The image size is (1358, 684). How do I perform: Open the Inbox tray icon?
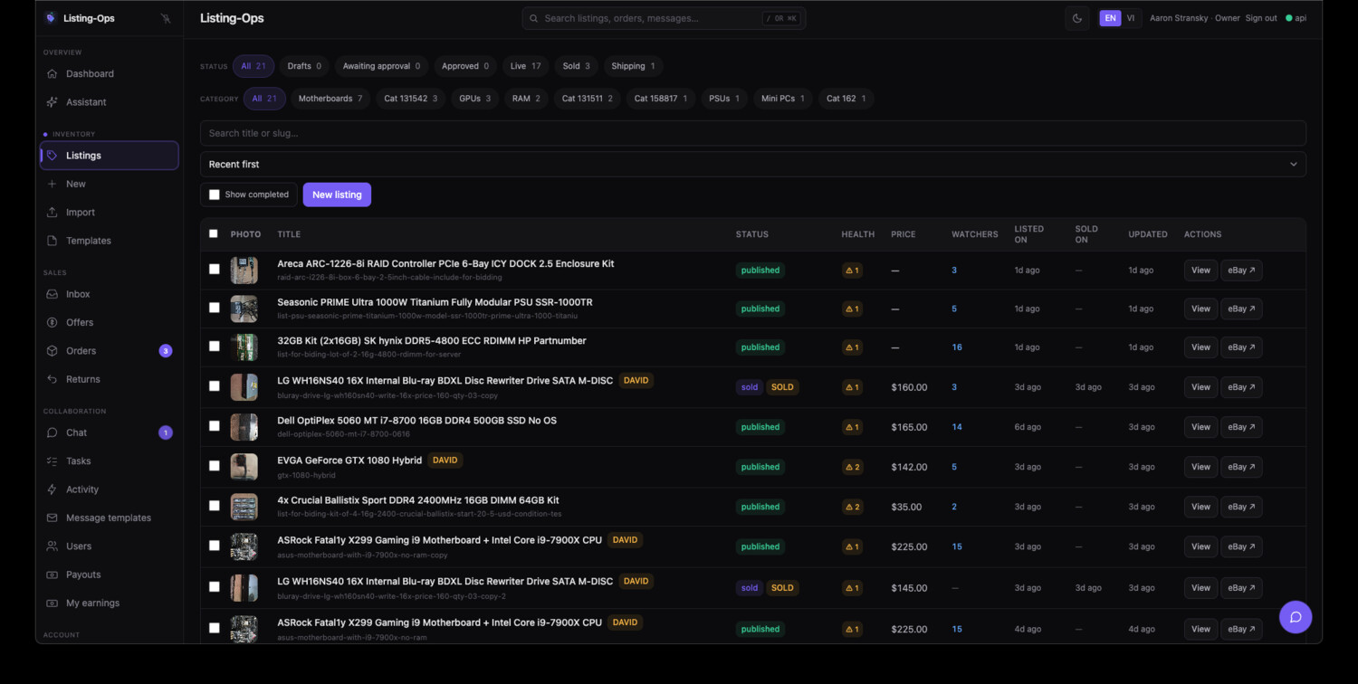pyautogui.click(x=53, y=294)
